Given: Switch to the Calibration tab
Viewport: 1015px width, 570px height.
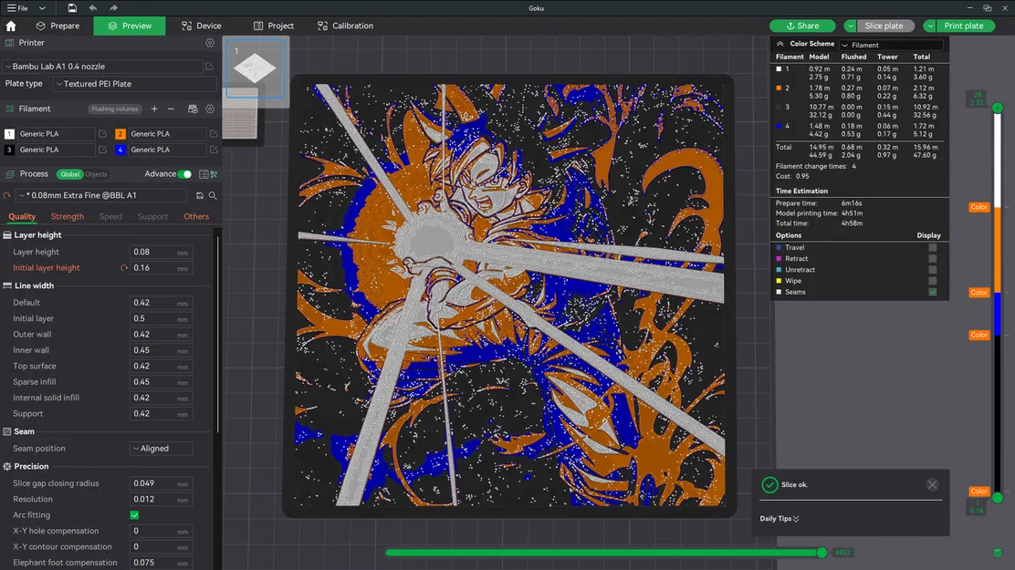Looking at the screenshot, I should pos(346,26).
